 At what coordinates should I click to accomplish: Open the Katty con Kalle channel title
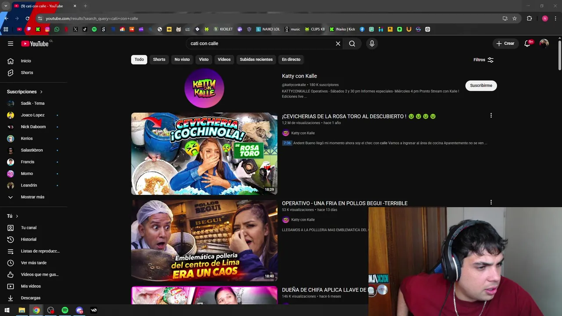[x=299, y=76]
